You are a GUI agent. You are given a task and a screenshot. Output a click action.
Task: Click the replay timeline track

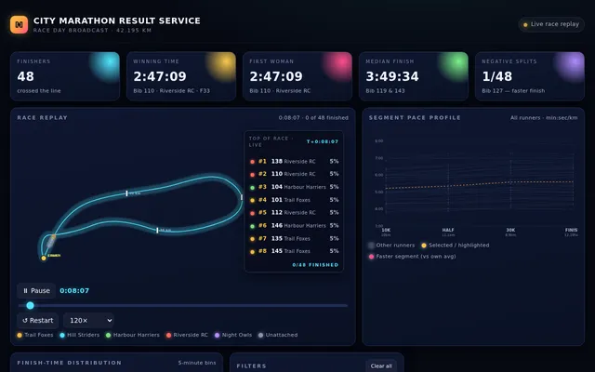click(x=183, y=305)
